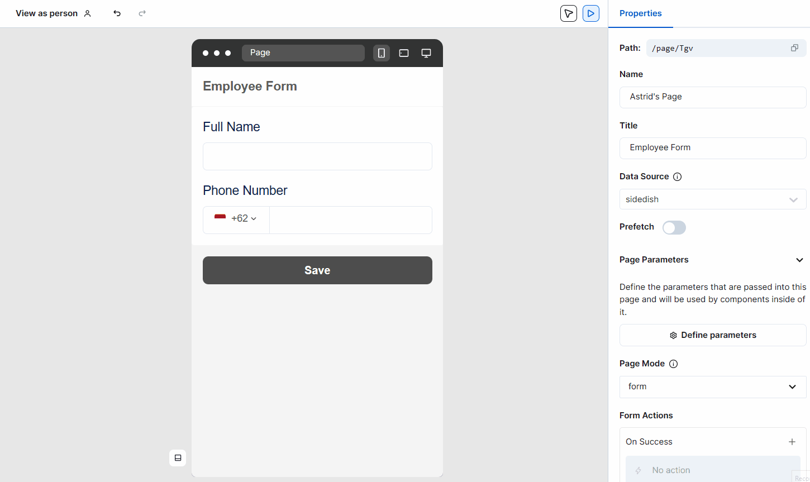Viewport: 810px width, 482px height.
Task: Click the Full Name label in preview
Action: 231,127
